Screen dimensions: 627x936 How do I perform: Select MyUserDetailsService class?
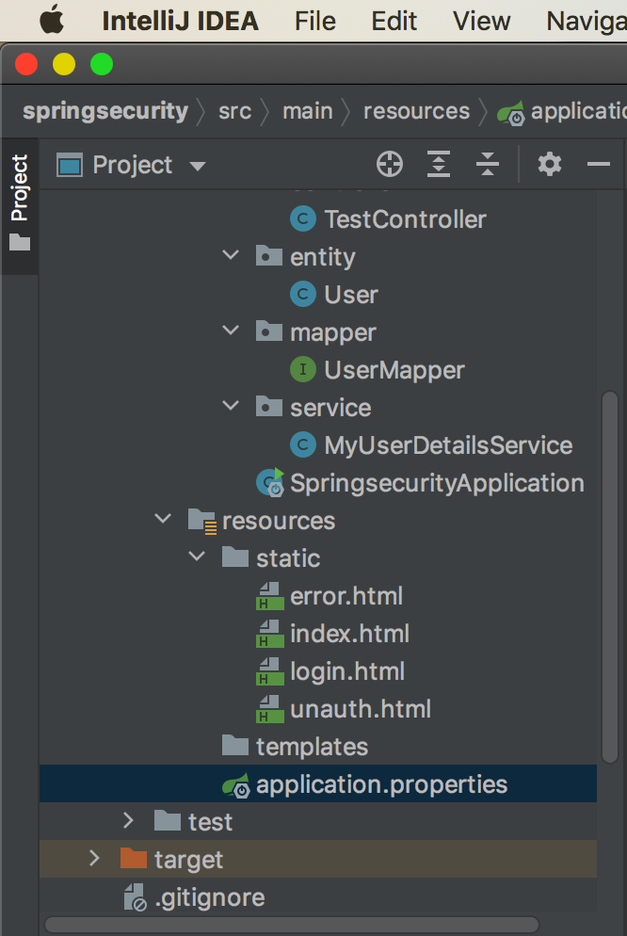(x=448, y=445)
